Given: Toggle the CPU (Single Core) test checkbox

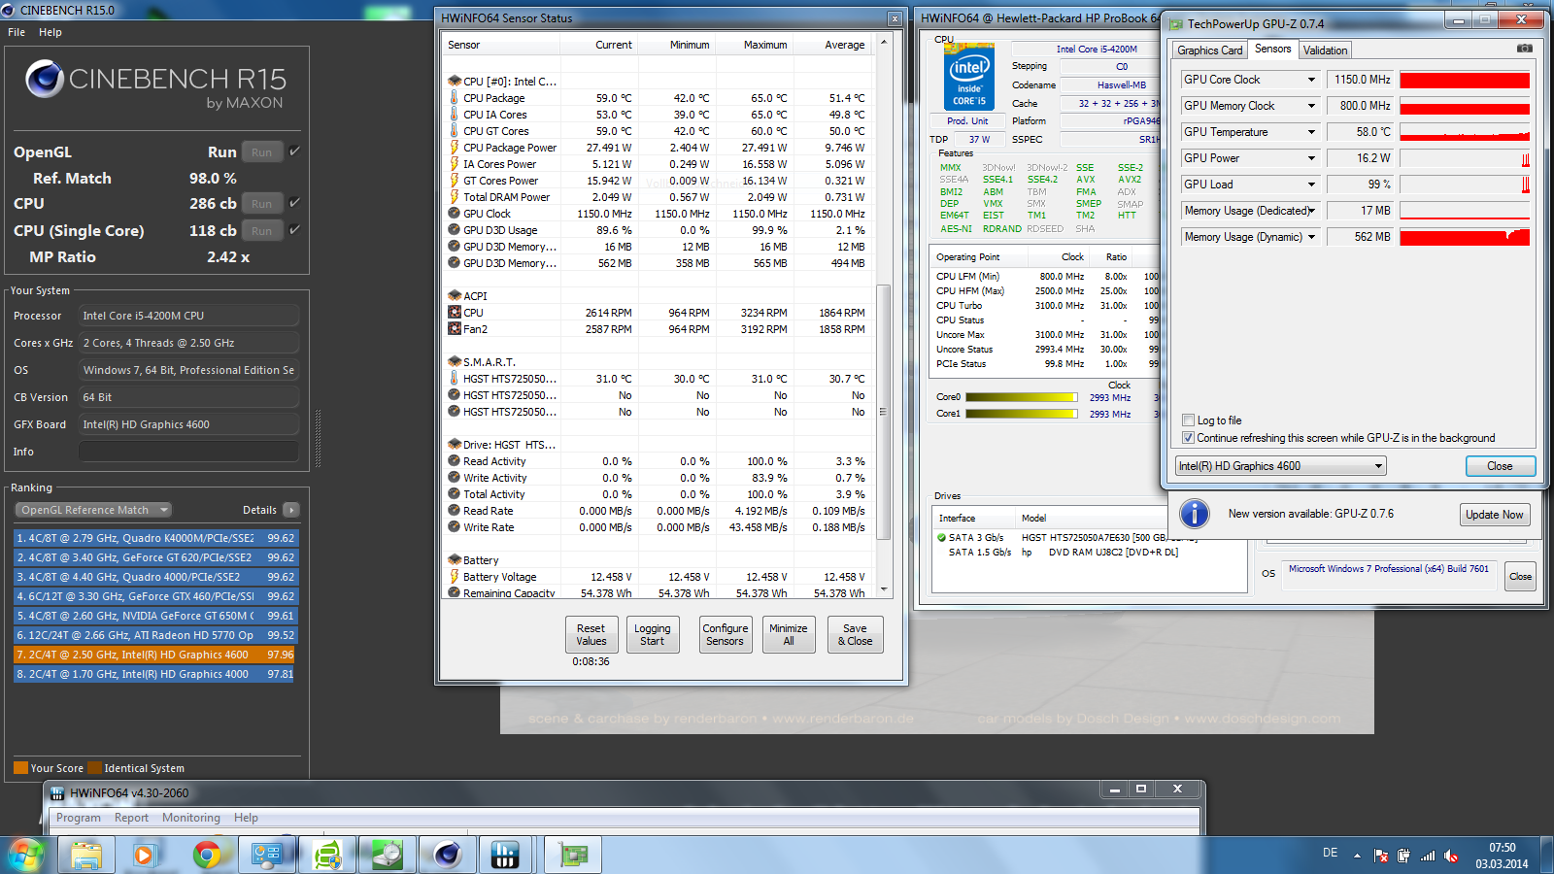Looking at the screenshot, I should [294, 230].
